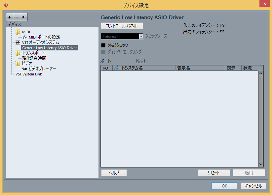
Task: Toggle the 外部クロック checkbox
Action: [103, 45]
